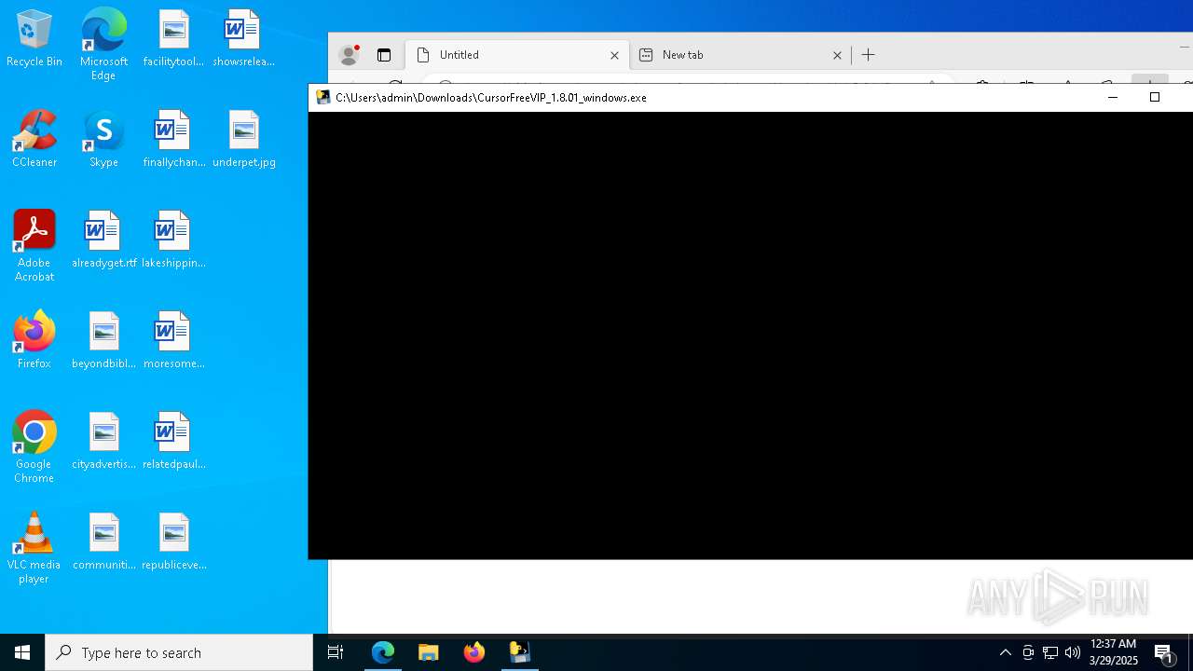1193x671 pixels.
Task: Select the relatedpaul Word document icon
Action: pos(173,442)
